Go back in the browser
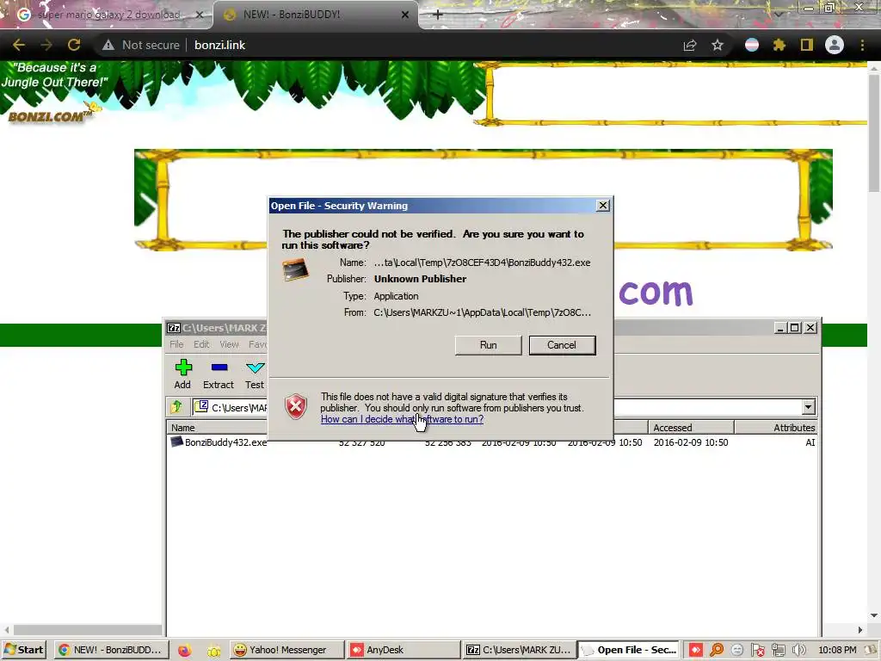 tap(19, 45)
